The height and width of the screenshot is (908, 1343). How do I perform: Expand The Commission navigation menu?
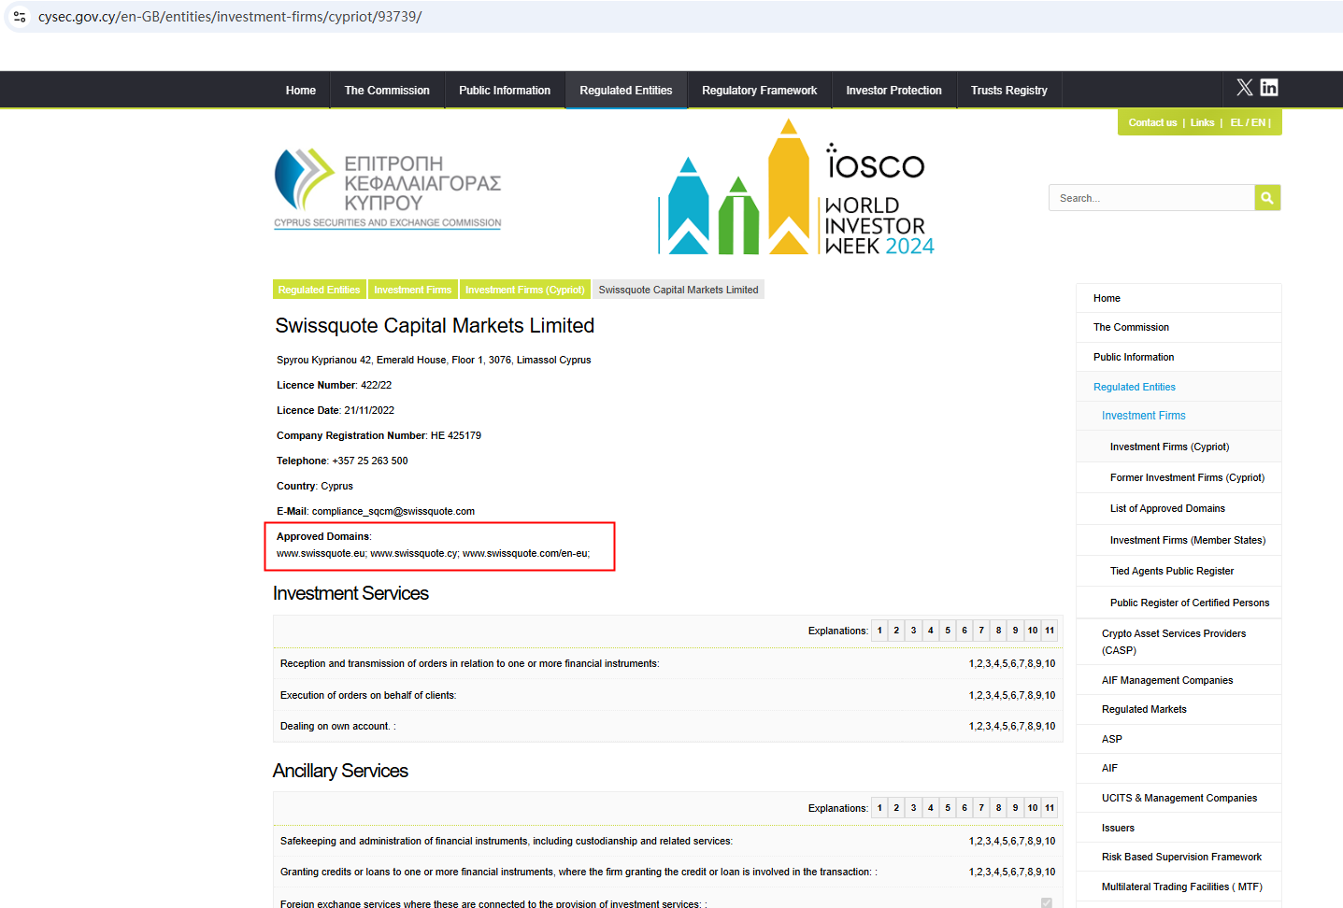pos(387,91)
